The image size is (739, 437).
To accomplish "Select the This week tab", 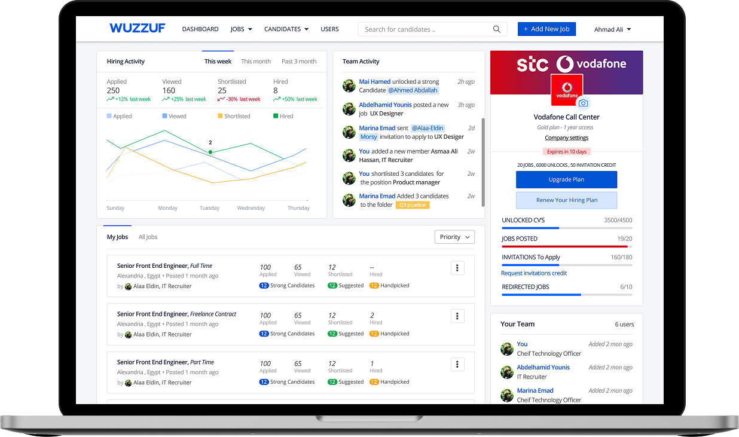I will click(218, 62).
